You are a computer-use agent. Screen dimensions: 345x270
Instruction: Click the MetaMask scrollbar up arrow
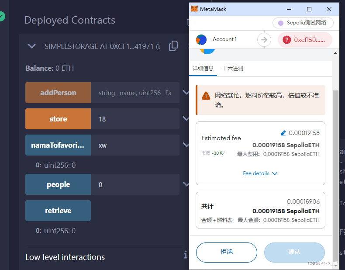pyautogui.click(x=335, y=53)
